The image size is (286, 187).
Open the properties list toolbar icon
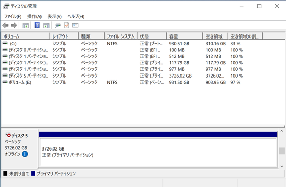[75, 25]
